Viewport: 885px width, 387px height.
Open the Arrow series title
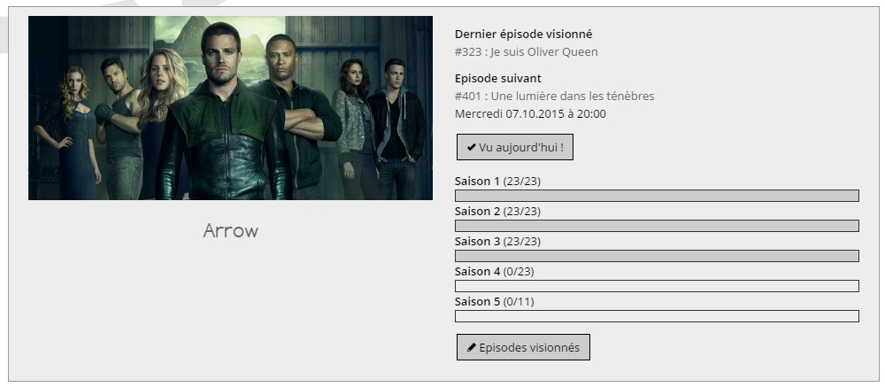(x=230, y=230)
